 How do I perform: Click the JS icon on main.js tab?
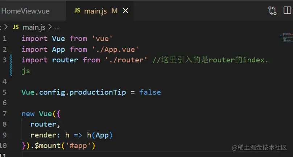pyautogui.click(x=77, y=10)
